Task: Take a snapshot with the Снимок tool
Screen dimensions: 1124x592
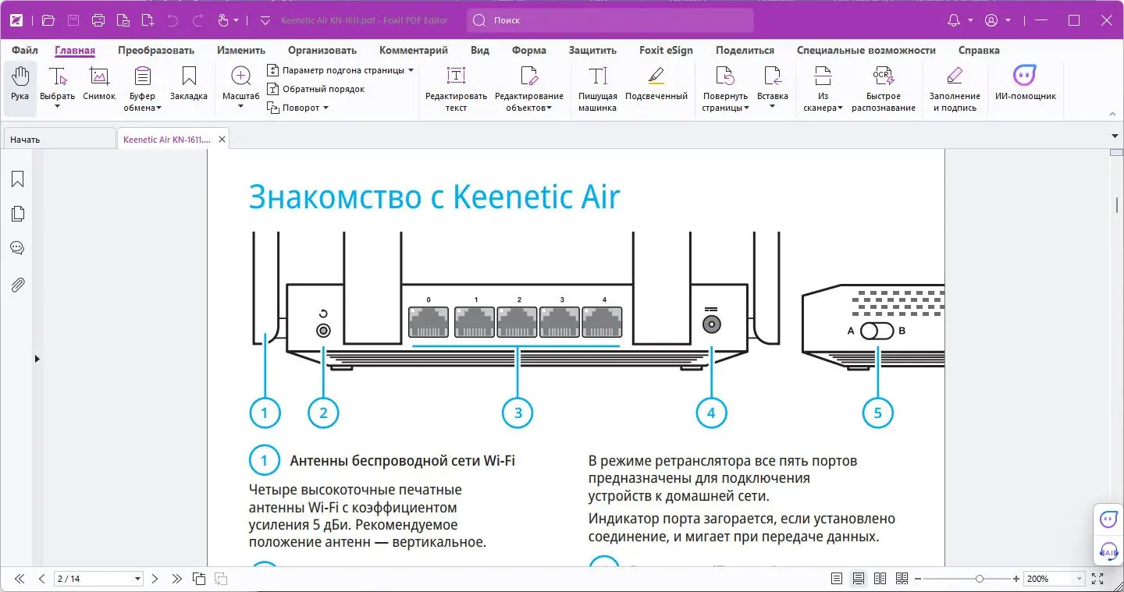Action: (98, 86)
